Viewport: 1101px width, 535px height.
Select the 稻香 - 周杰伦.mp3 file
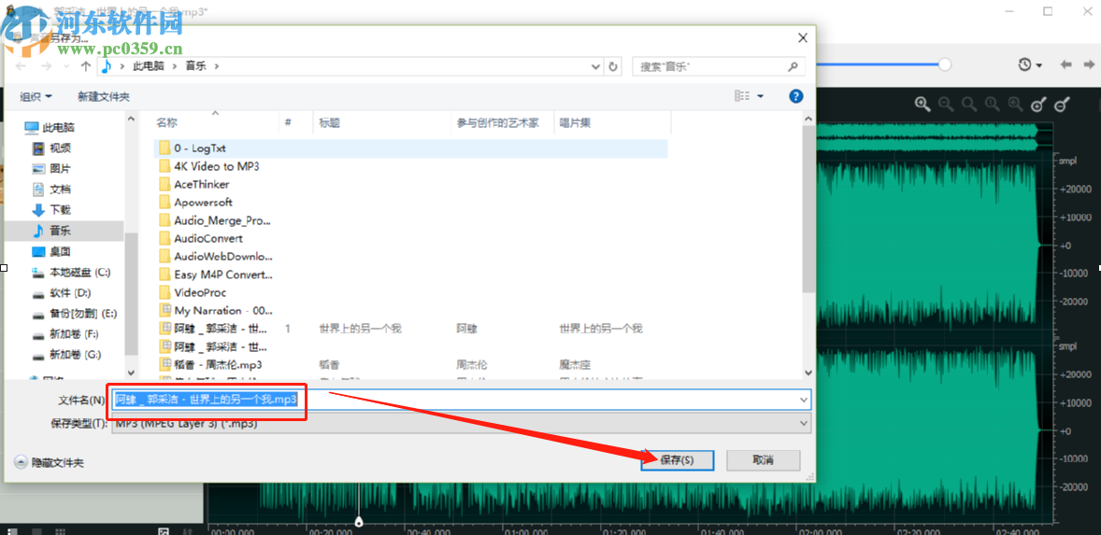click(x=210, y=365)
